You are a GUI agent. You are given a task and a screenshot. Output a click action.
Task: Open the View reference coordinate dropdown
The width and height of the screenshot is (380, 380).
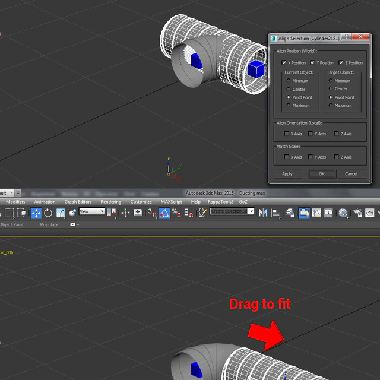coord(91,211)
